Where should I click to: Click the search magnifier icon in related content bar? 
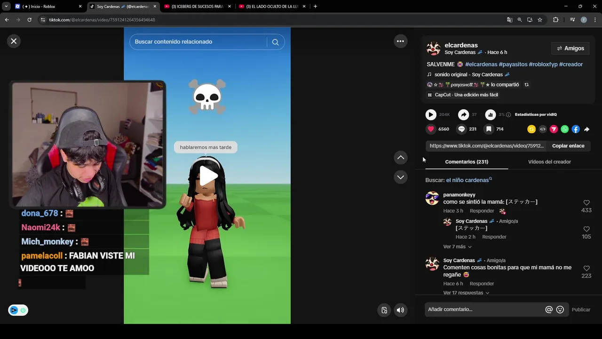276,42
